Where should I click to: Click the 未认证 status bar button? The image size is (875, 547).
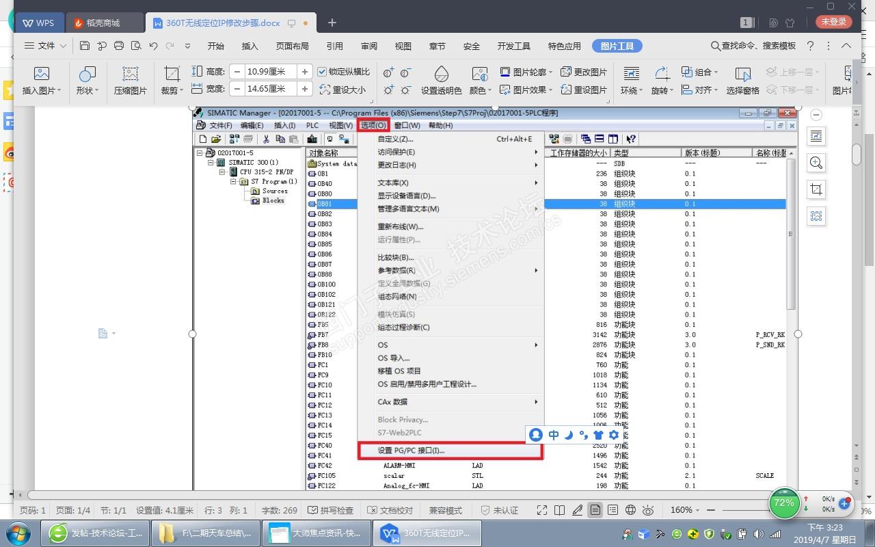[499, 510]
